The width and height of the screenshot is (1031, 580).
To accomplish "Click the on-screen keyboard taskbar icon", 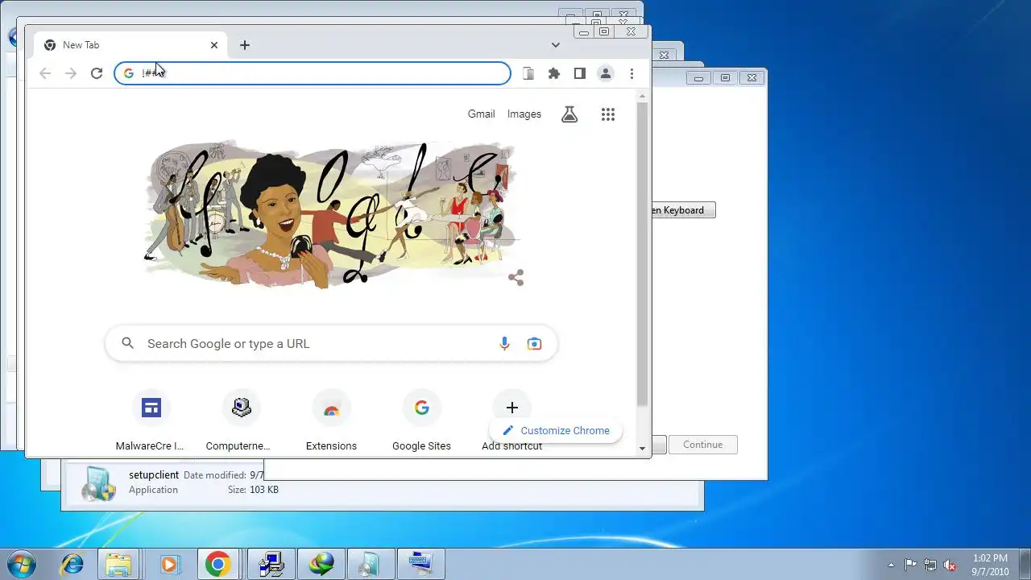I will (x=420, y=564).
